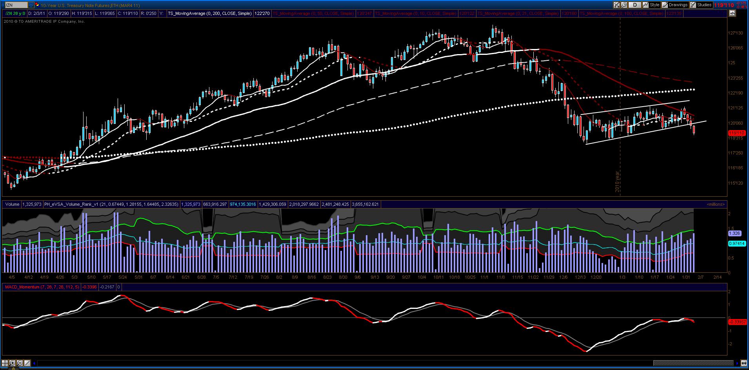Open the quick study flask icon
The width and height of the screenshot is (749, 370).
point(617,5)
